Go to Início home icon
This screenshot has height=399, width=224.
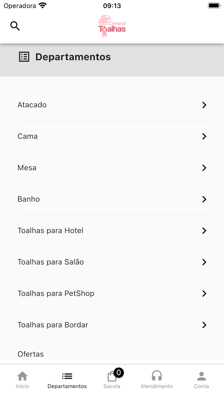(22, 376)
